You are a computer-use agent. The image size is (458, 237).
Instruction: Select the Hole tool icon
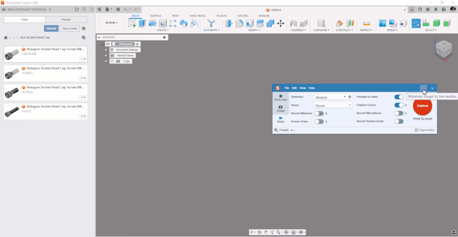(x=163, y=23)
